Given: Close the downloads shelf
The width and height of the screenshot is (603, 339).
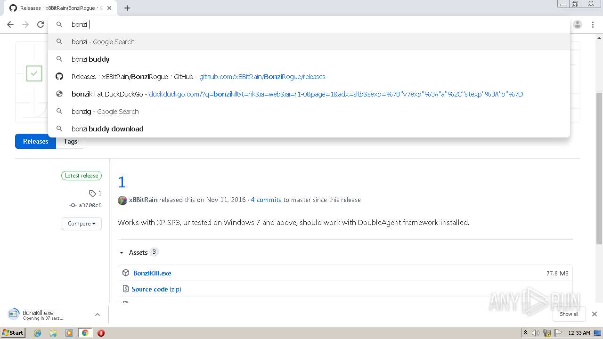Looking at the screenshot, I should pyautogui.click(x=595, y=314).
